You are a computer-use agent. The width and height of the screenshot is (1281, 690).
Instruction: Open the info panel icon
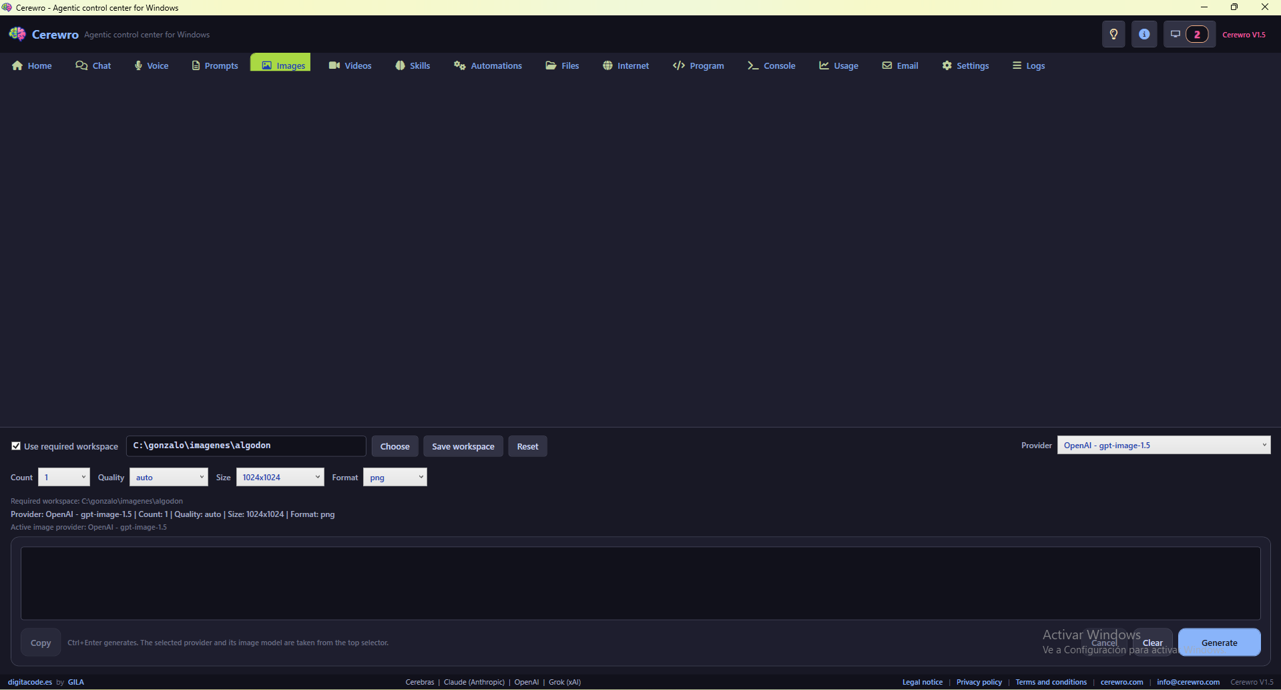1144,33
